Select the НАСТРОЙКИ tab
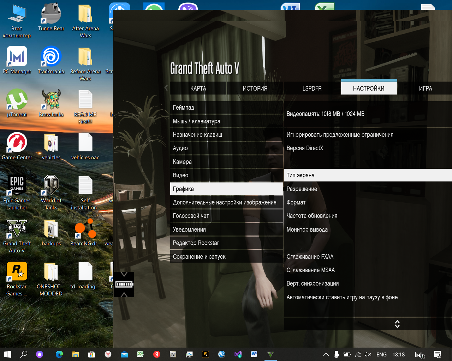452x361 pixels. (x=369, y=88)
